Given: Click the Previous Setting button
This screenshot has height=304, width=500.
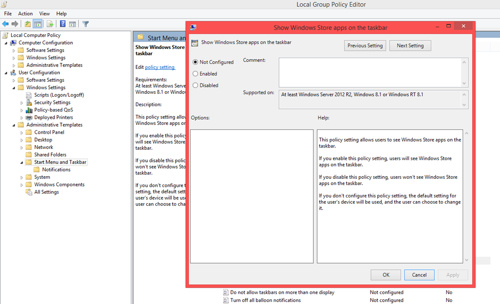Looking at the screenshot, I should [365, 46].
